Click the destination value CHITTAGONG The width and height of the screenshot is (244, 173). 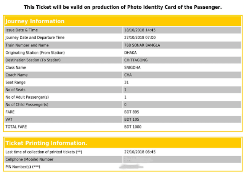(x=136, y=60)
